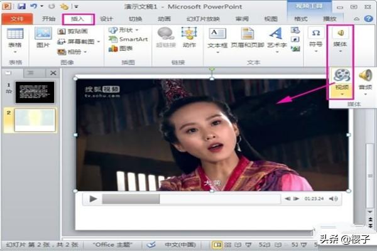
Task: Click the 音频 audio speaker icon
Action: click(x=366, y=75)
